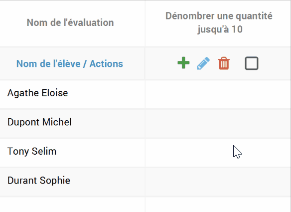Image resolution: width=291 pixels, height=212 pixels.
Task: Click the Nom de l'évaluation header cell
Action: click(x=72, y=23)
